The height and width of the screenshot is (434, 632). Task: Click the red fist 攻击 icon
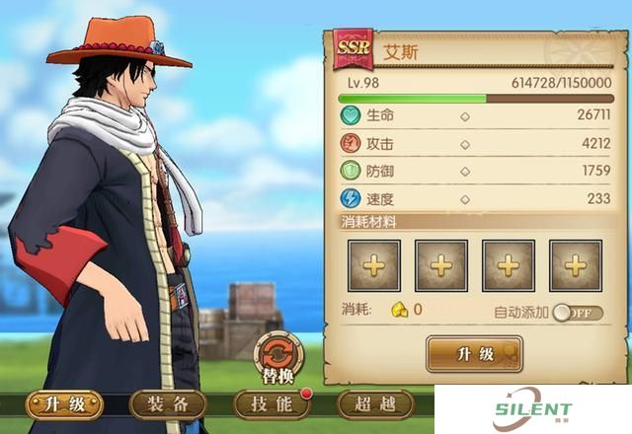[x=351, y=143]
